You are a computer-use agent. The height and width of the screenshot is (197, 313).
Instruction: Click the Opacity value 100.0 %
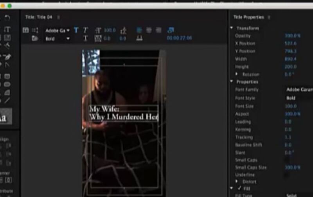point(292,36)
